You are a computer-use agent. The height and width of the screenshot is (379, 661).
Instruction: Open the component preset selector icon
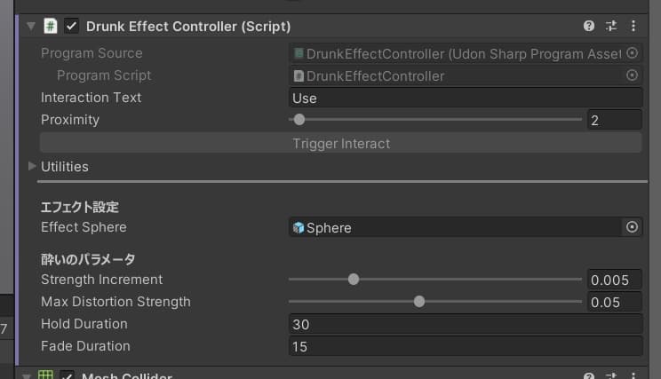coord(611,27)
